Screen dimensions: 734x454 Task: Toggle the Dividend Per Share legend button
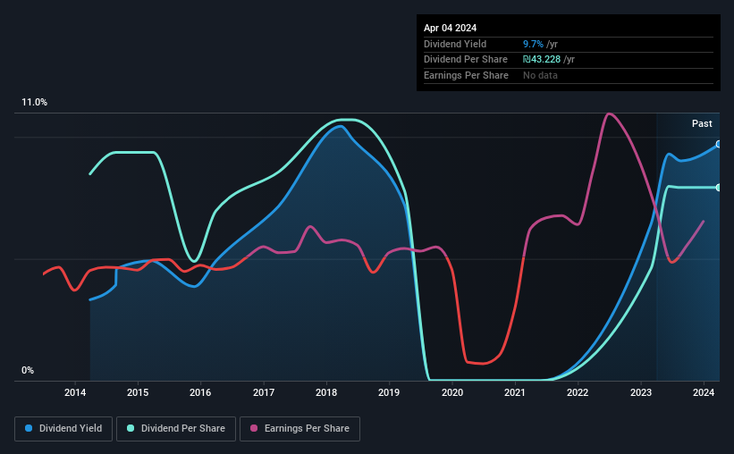click(x=176, y=429)
